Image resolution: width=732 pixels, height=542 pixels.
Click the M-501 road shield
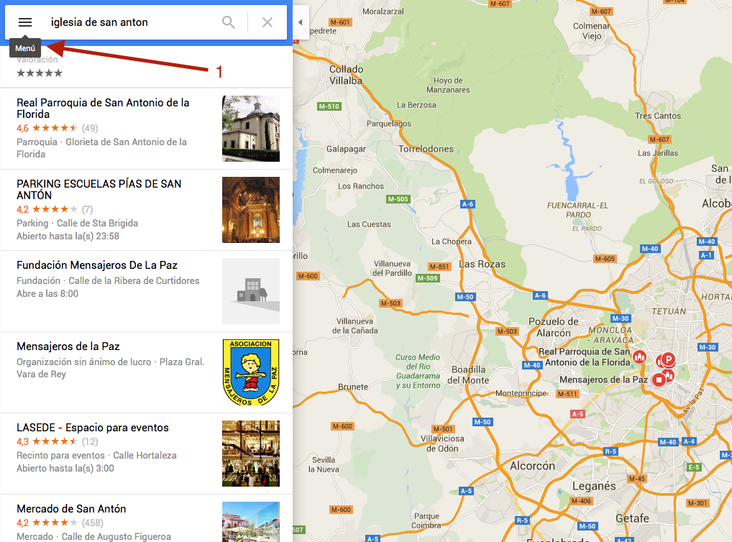(443, 429)
